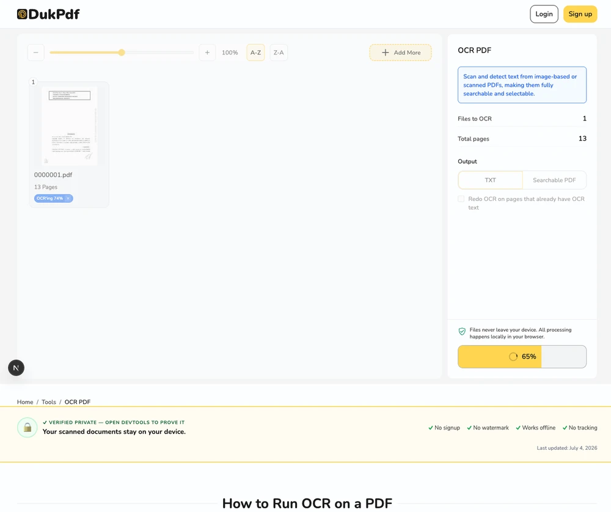
Task: Select Searchable PDF output format
Action: tap(554, 180)
